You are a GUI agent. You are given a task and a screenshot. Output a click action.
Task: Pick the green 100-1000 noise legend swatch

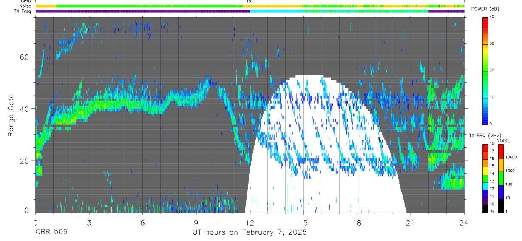500,179
